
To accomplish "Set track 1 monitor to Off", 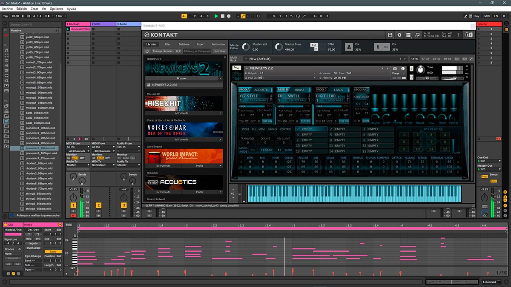I will [x=82, y=158].
